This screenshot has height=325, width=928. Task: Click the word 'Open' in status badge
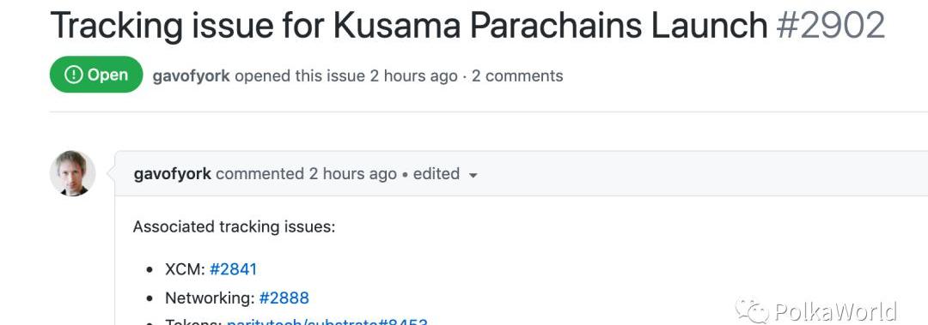[x=107, y=75]
